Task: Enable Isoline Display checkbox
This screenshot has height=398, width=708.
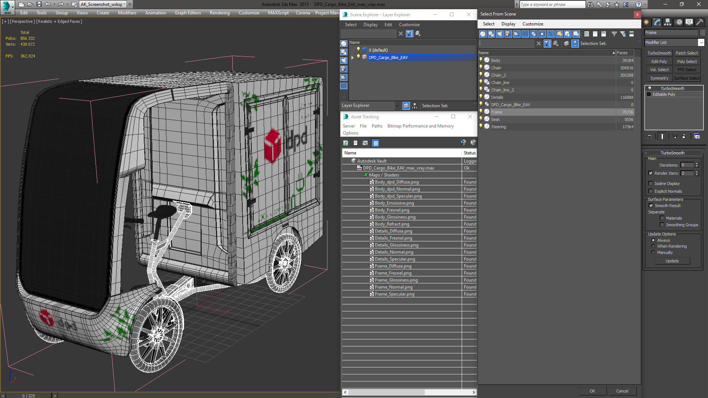Action: click(651, 184)
